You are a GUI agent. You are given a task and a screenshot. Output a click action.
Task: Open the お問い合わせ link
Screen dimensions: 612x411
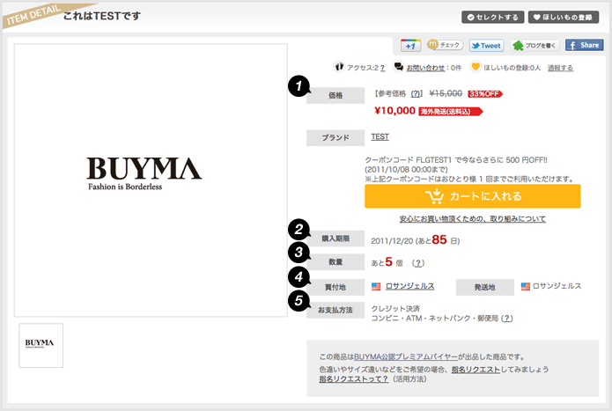click(x=425, y=68)
